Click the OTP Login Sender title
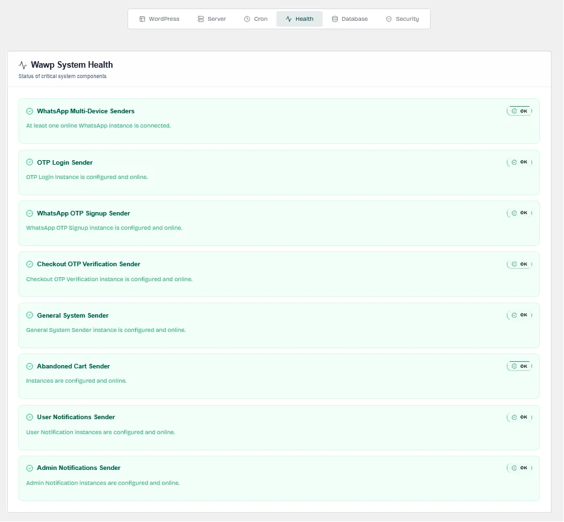This screenshot has width=564, height=522. [65, 162]
